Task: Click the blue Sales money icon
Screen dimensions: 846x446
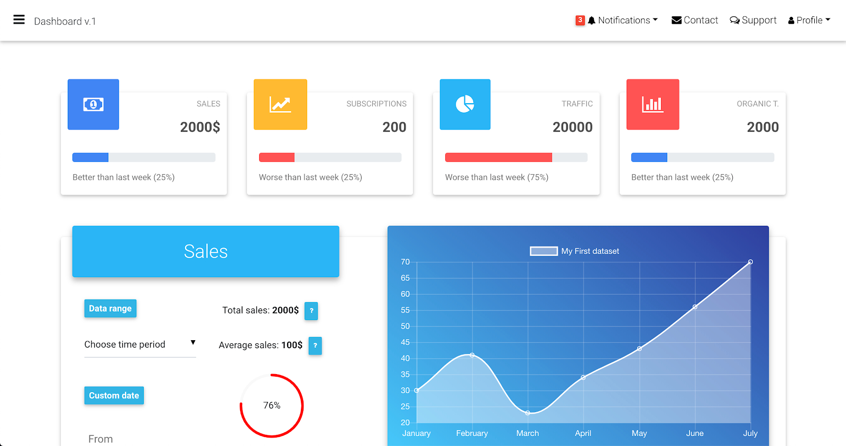Action: [x=93, y=104]
